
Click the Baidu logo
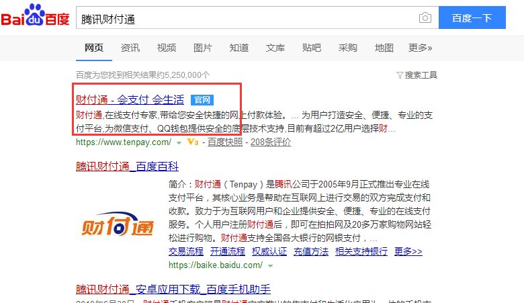[35, 15]
